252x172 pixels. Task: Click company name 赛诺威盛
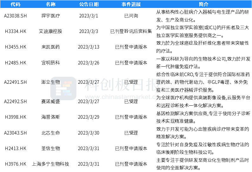point(51,102)
